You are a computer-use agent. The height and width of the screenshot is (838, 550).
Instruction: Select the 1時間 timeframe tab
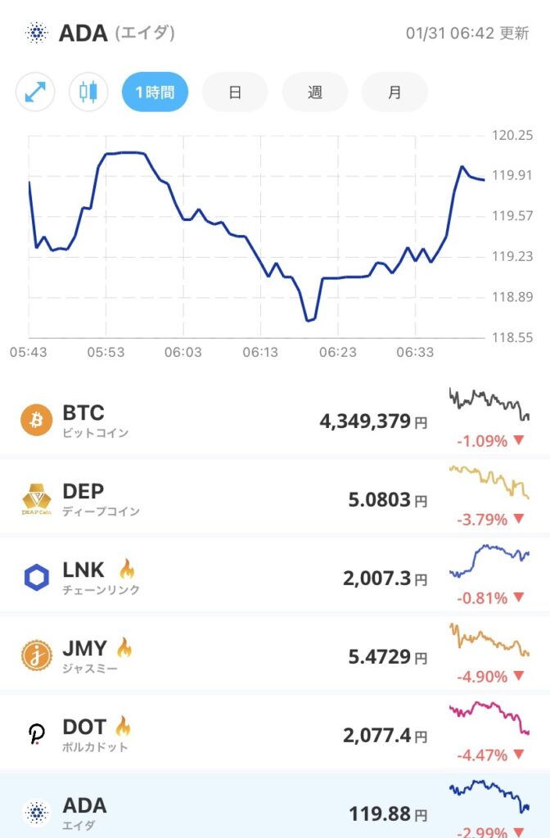click(x=155, y=92)
